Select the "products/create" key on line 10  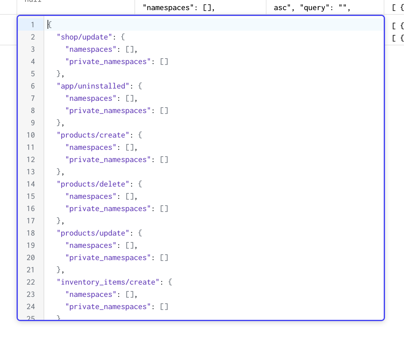click(x=93, y=135)
